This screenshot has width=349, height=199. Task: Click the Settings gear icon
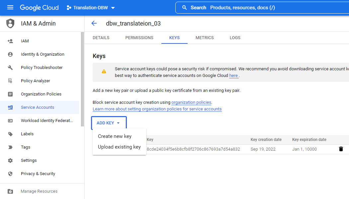10,161
